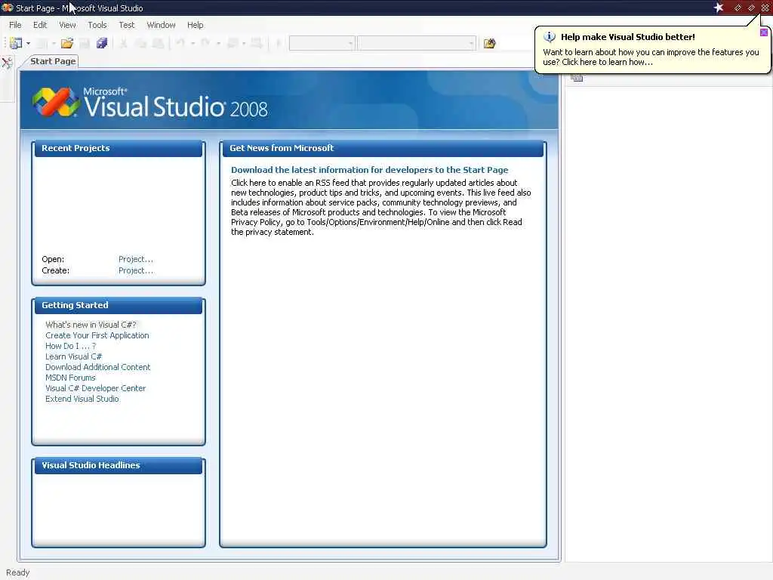The width and height of the screenshot is (773, 580).
Task: Select the Start Page tab
Action: [x=53, y=61]
